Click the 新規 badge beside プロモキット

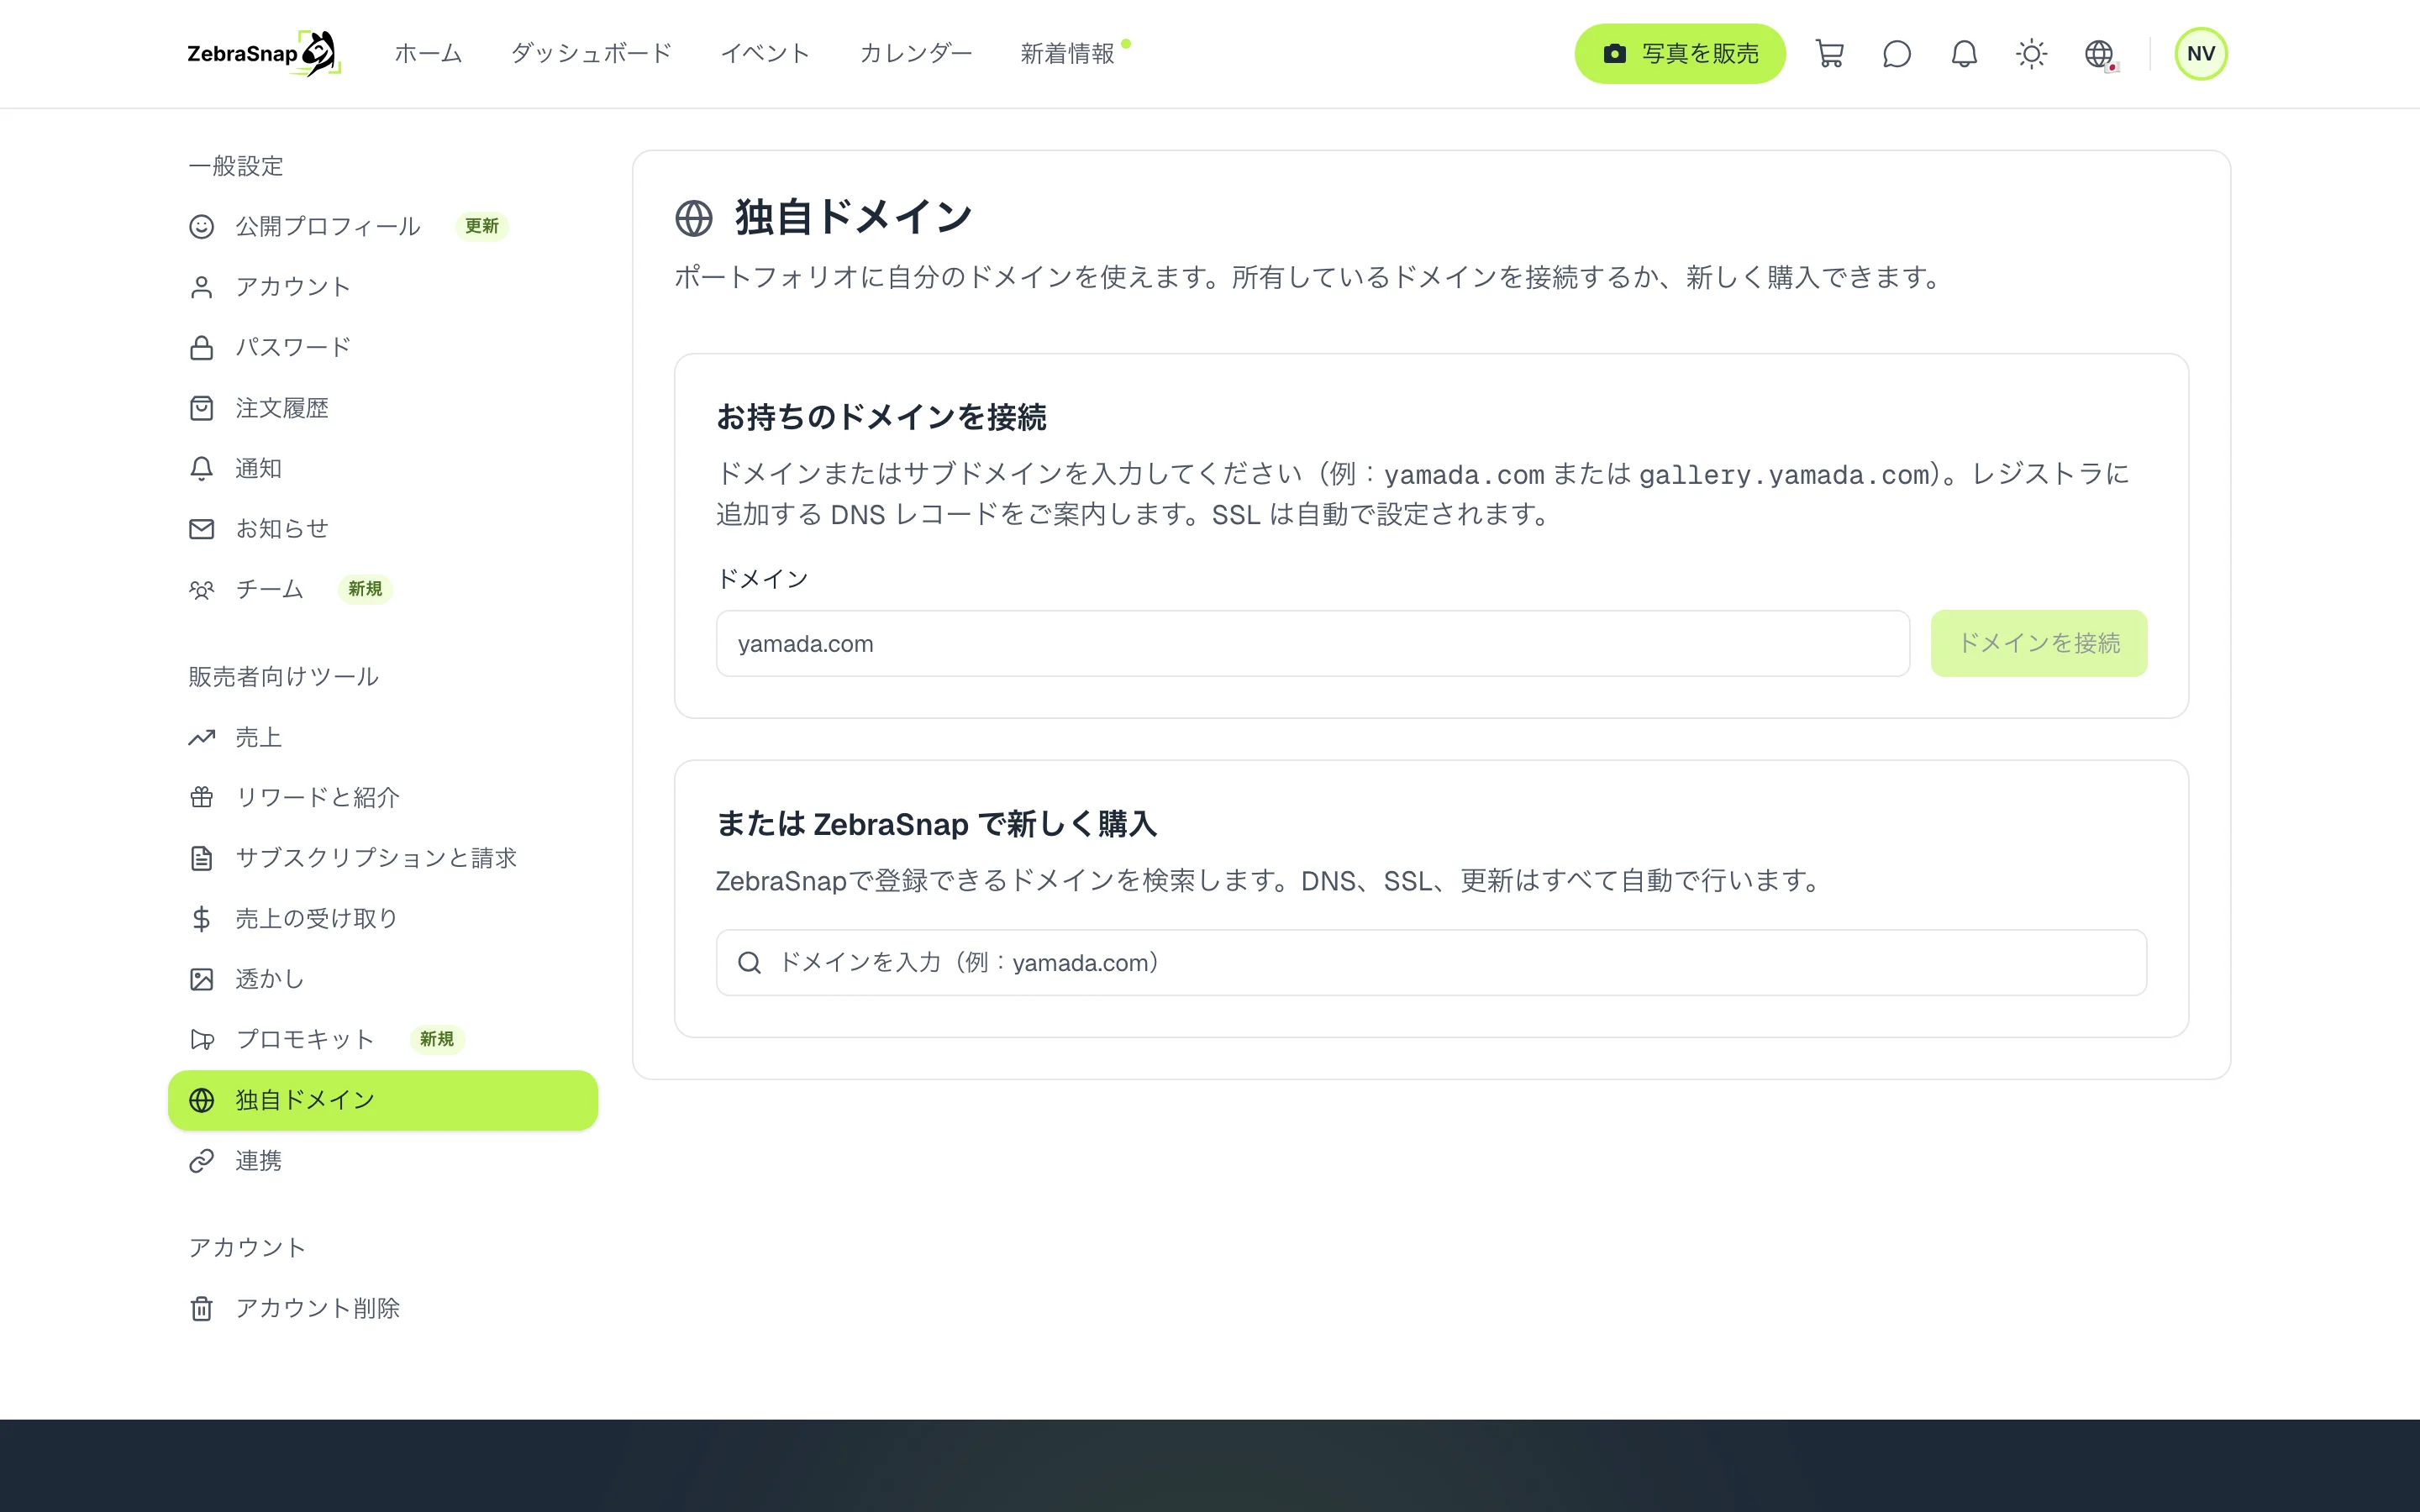437,1039
